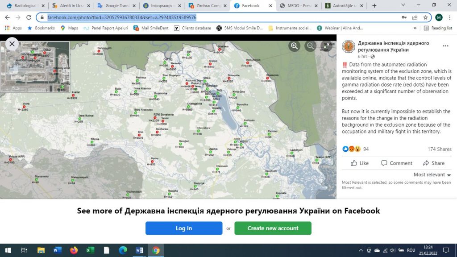Like the radiation monitoring post
This screenshot has width=457, height=257.
coord(360,163)
